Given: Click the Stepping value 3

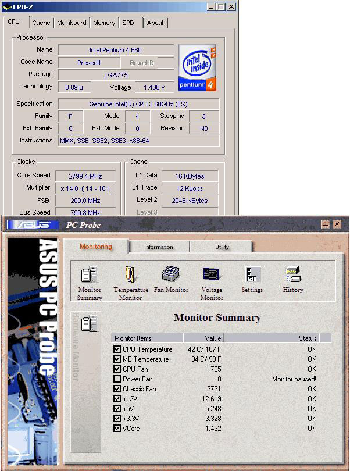Looking at the screenshot, I should 204,116.
